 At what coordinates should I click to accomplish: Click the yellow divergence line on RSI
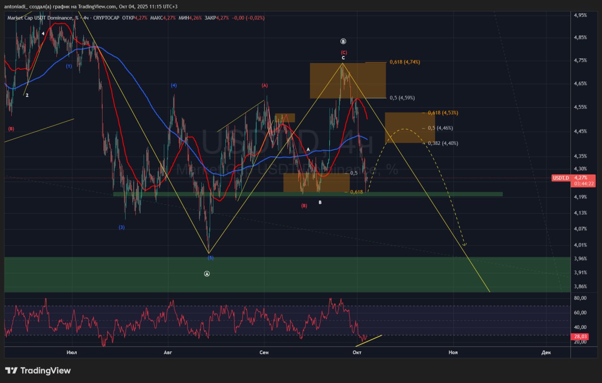pos(369,340)
